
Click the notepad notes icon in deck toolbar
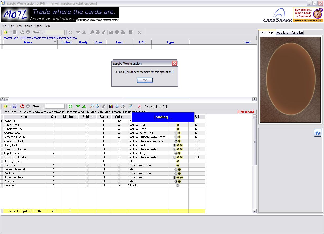131,106
